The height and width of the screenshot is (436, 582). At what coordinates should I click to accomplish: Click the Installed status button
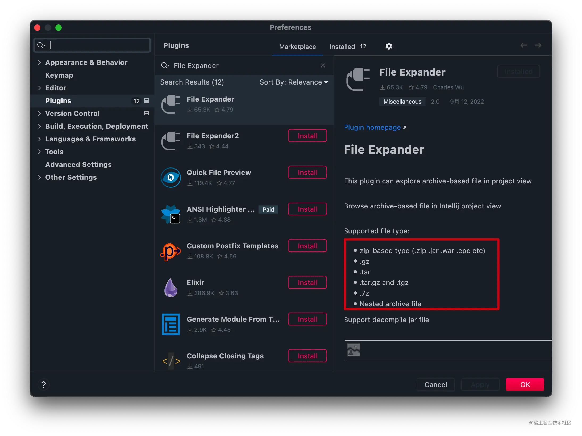(518, 72)
